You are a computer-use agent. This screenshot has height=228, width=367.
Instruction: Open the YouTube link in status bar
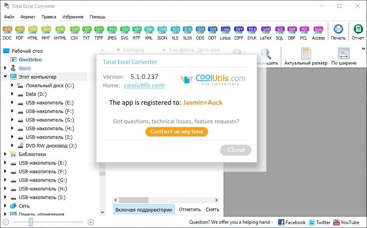(346, 222)
